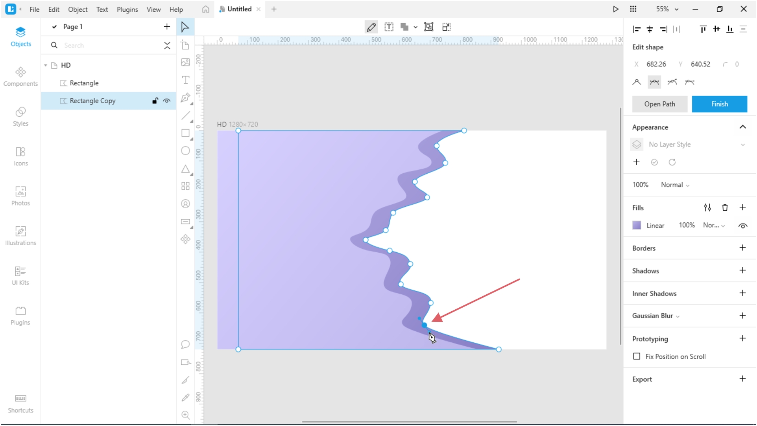This screenshot has height=426, width=757.
Task: Click the Finish button to confirm shape
Action: tap(720, 103)
